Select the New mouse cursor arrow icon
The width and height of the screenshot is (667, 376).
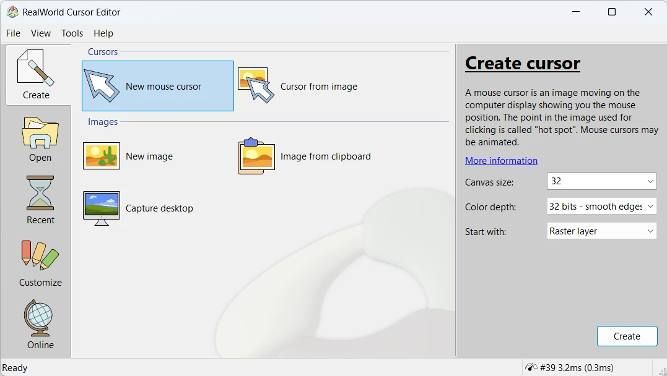point(101,86)
